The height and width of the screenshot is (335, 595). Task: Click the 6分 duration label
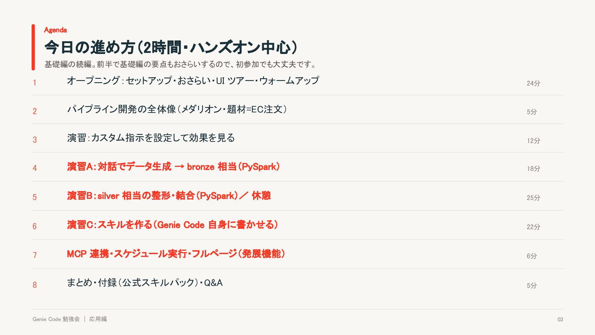(x=532, y=256)
